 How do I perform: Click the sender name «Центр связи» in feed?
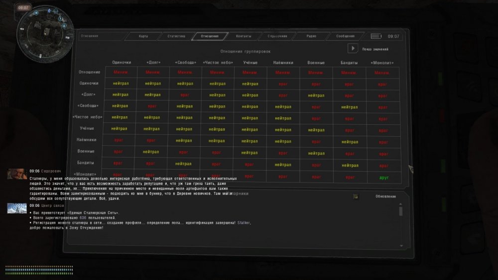[x=52, y=205]
